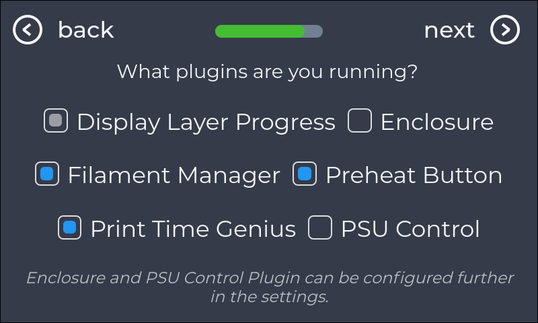Uncheck the Filament Manager checkbox

(47, 175)
